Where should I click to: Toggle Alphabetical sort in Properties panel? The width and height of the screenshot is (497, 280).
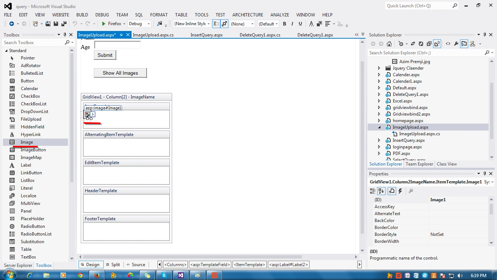pyautogui.click(x=382, y=191)
